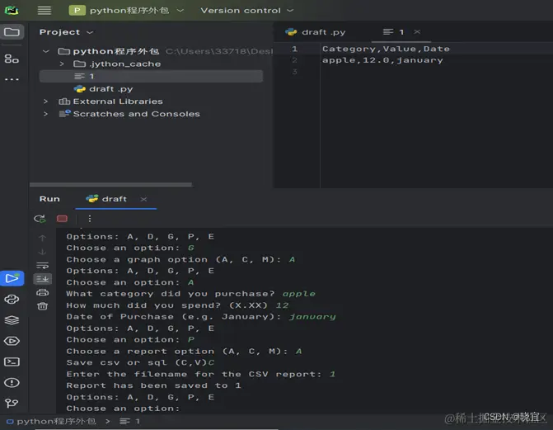
Task: Print the console output
Action: coord(42,292)
